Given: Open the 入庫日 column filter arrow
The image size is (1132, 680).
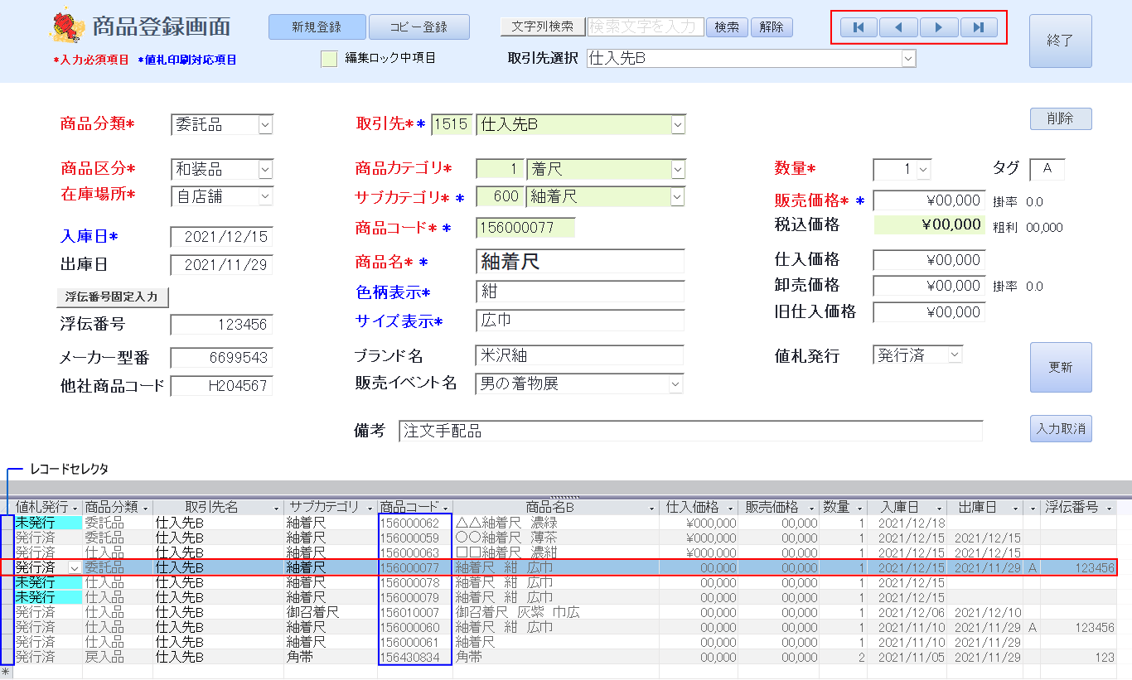Looking at the screenshot, I should (x=941, y=508).
